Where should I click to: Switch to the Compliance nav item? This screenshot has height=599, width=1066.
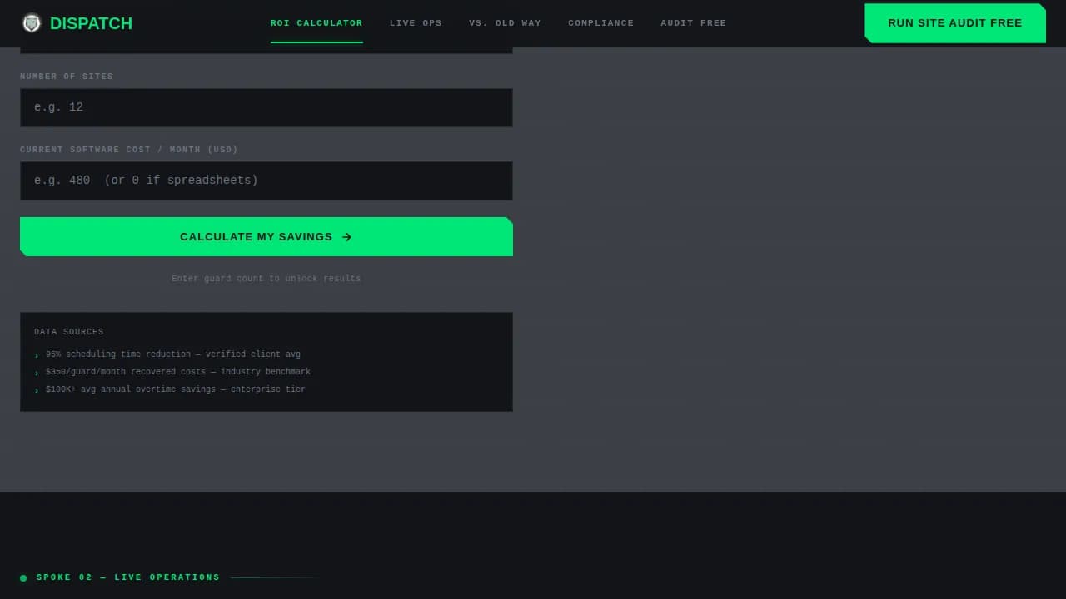tap(600, 23)
